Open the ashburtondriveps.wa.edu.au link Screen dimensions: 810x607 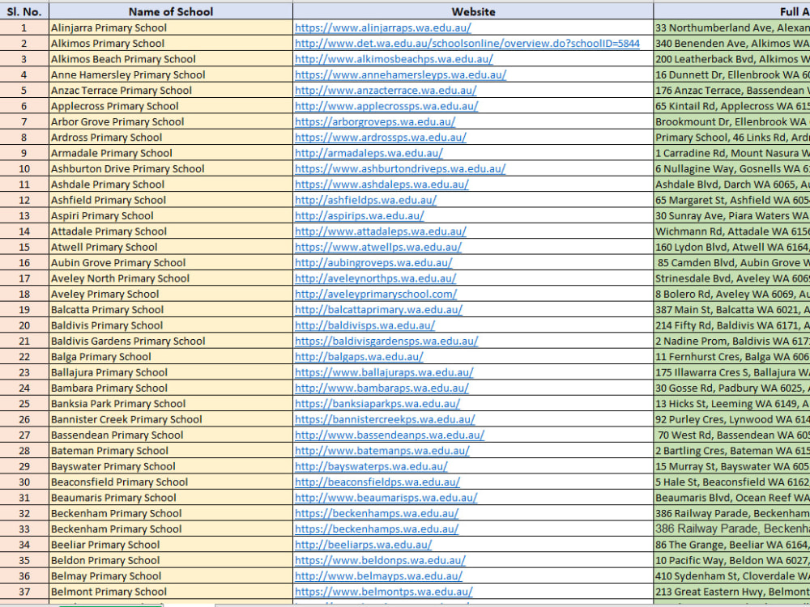[400, 169]
